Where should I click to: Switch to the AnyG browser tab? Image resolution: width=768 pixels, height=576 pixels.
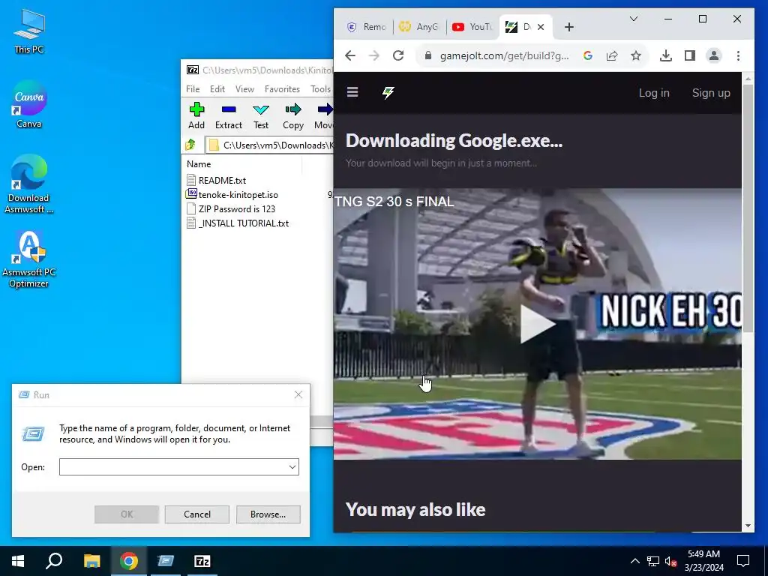coord(418,27)
